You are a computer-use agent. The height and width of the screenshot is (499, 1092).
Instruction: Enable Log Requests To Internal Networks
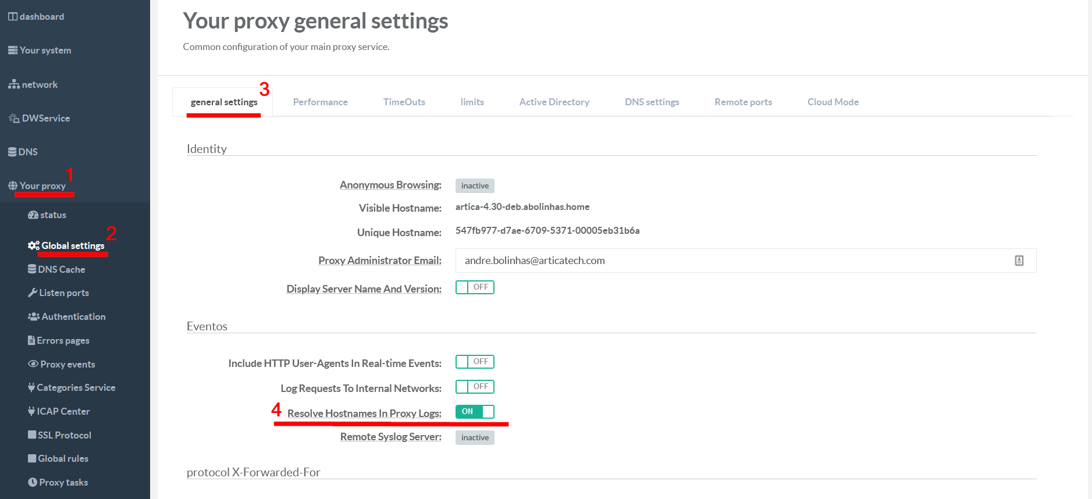(x=475, y=387)
